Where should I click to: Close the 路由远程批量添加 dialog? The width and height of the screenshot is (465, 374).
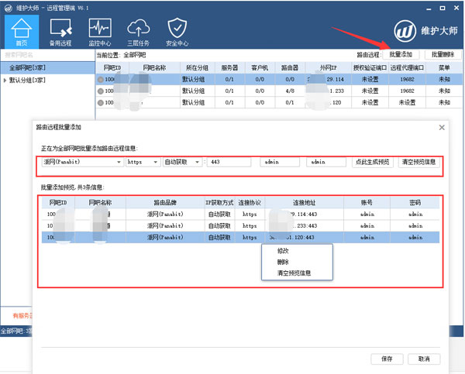click(x=442, y=128)
